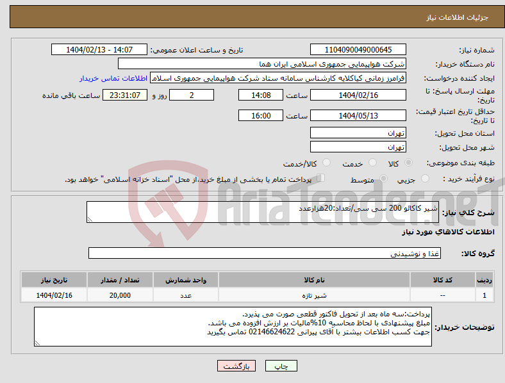Click the کد کالا column header
The height and width of the screenshot is (383, 505).
tap(443, 280)
